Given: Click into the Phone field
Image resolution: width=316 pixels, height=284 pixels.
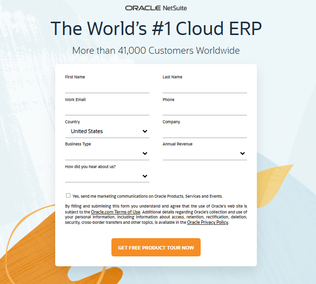Looking at the screenshot, I should pos(205,109).
